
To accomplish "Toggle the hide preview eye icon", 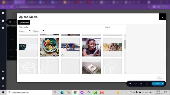I will [x=130, y=84].
